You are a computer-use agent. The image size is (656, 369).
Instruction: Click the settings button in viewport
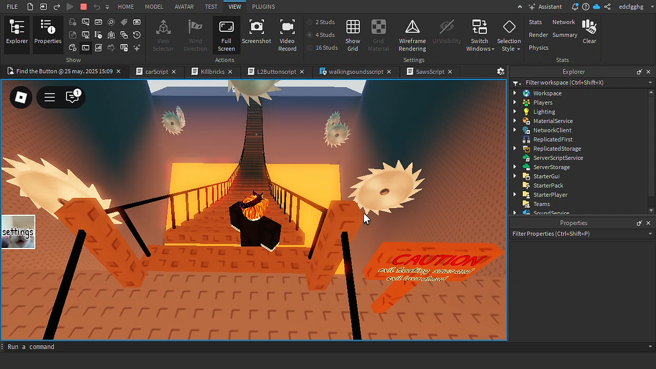point(18,232)
